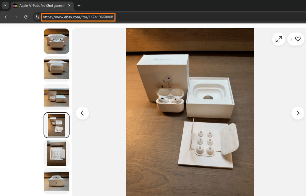Reload the eBay page
The image size is (306, 196).
coord(26,17)
